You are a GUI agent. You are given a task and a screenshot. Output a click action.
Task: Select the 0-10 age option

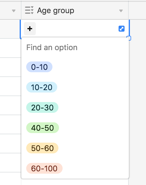39,67
